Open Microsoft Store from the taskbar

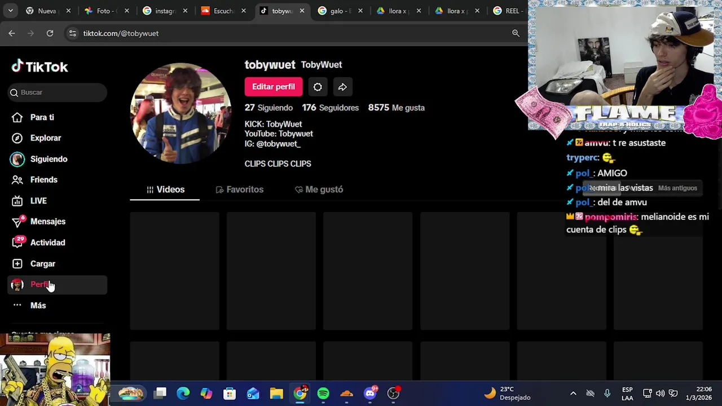pyautogui.click(x=230, y=393)
